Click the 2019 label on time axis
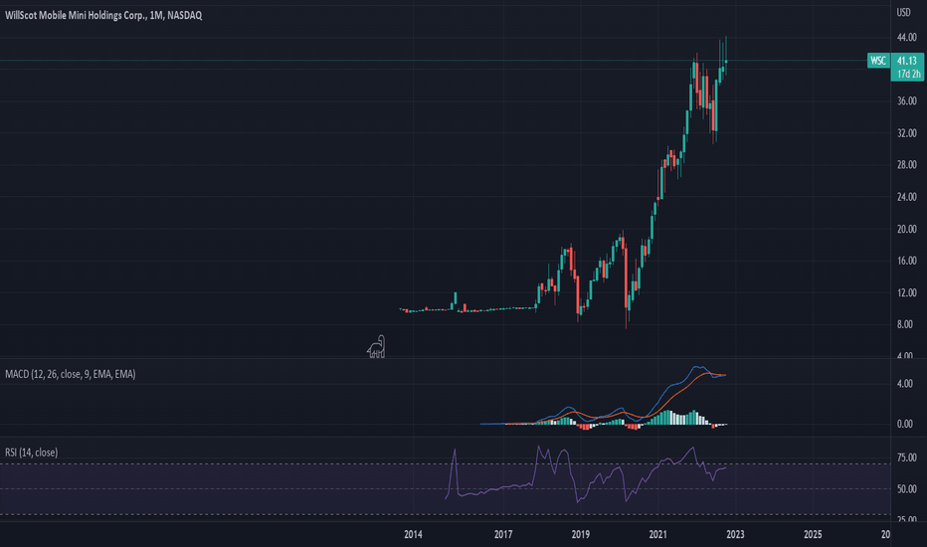 coord(581,535)
